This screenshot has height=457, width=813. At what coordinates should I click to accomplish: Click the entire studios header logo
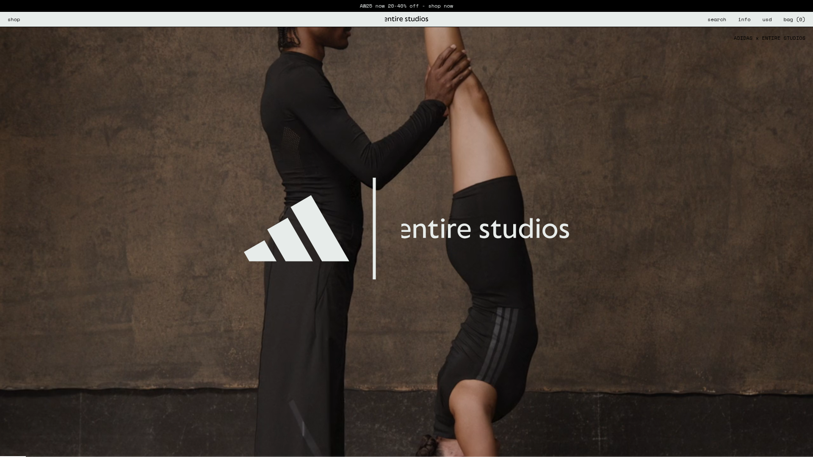pos(406,19)
